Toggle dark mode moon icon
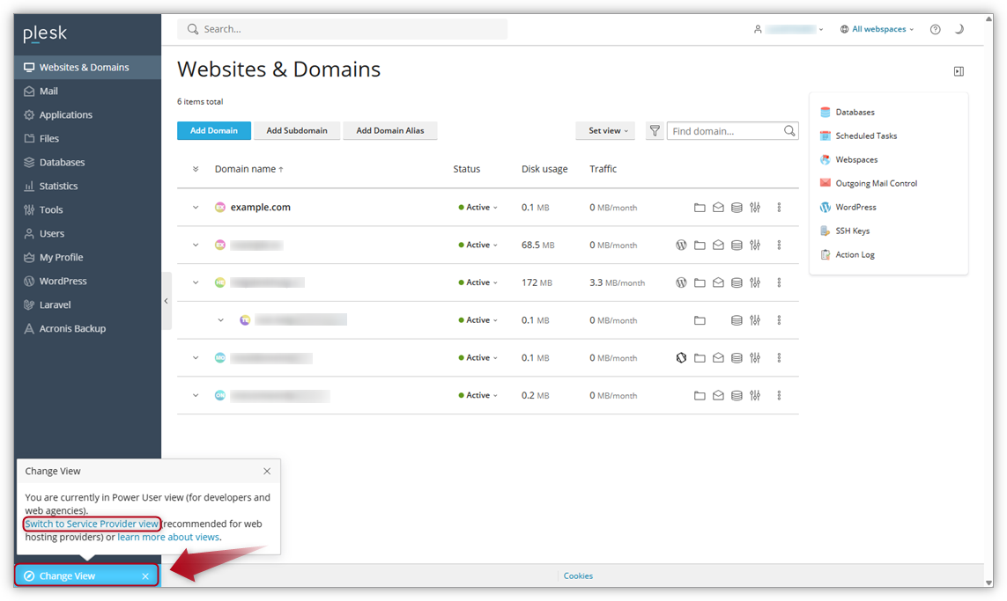This screenshot has height=601, width=1007. 959,29
